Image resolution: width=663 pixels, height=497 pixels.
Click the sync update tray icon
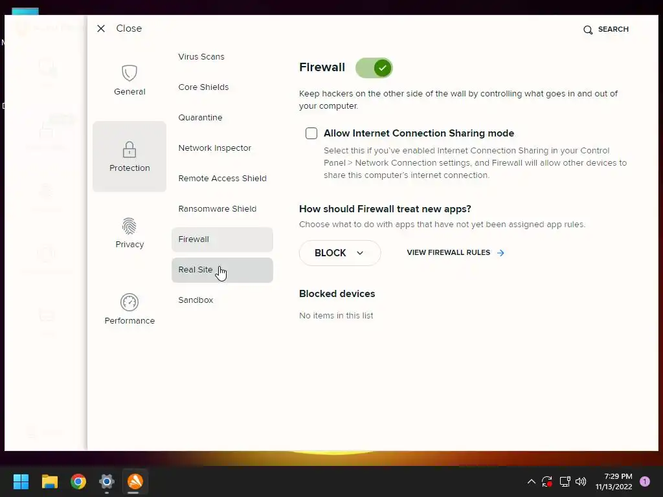click(x=547, y=481)
